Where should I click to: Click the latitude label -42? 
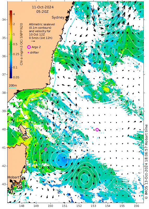4,166
